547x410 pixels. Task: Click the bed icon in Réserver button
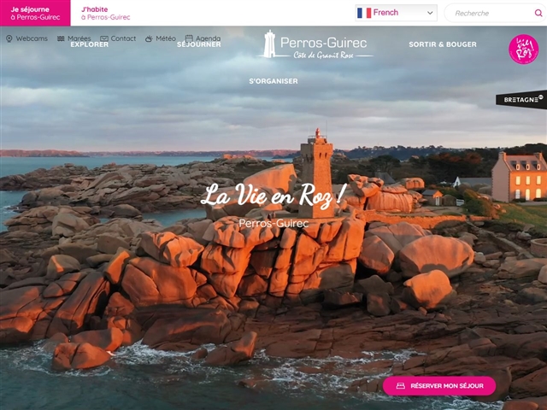pos(401,386)
